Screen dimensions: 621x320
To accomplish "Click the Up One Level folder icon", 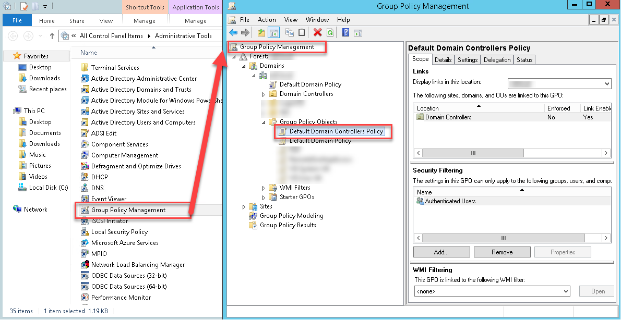I will point(261,33).
